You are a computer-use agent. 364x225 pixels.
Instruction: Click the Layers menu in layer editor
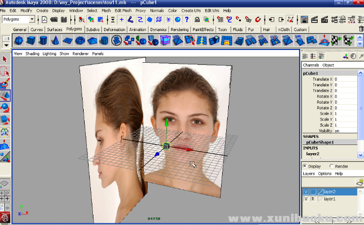(x=309, y=173)
